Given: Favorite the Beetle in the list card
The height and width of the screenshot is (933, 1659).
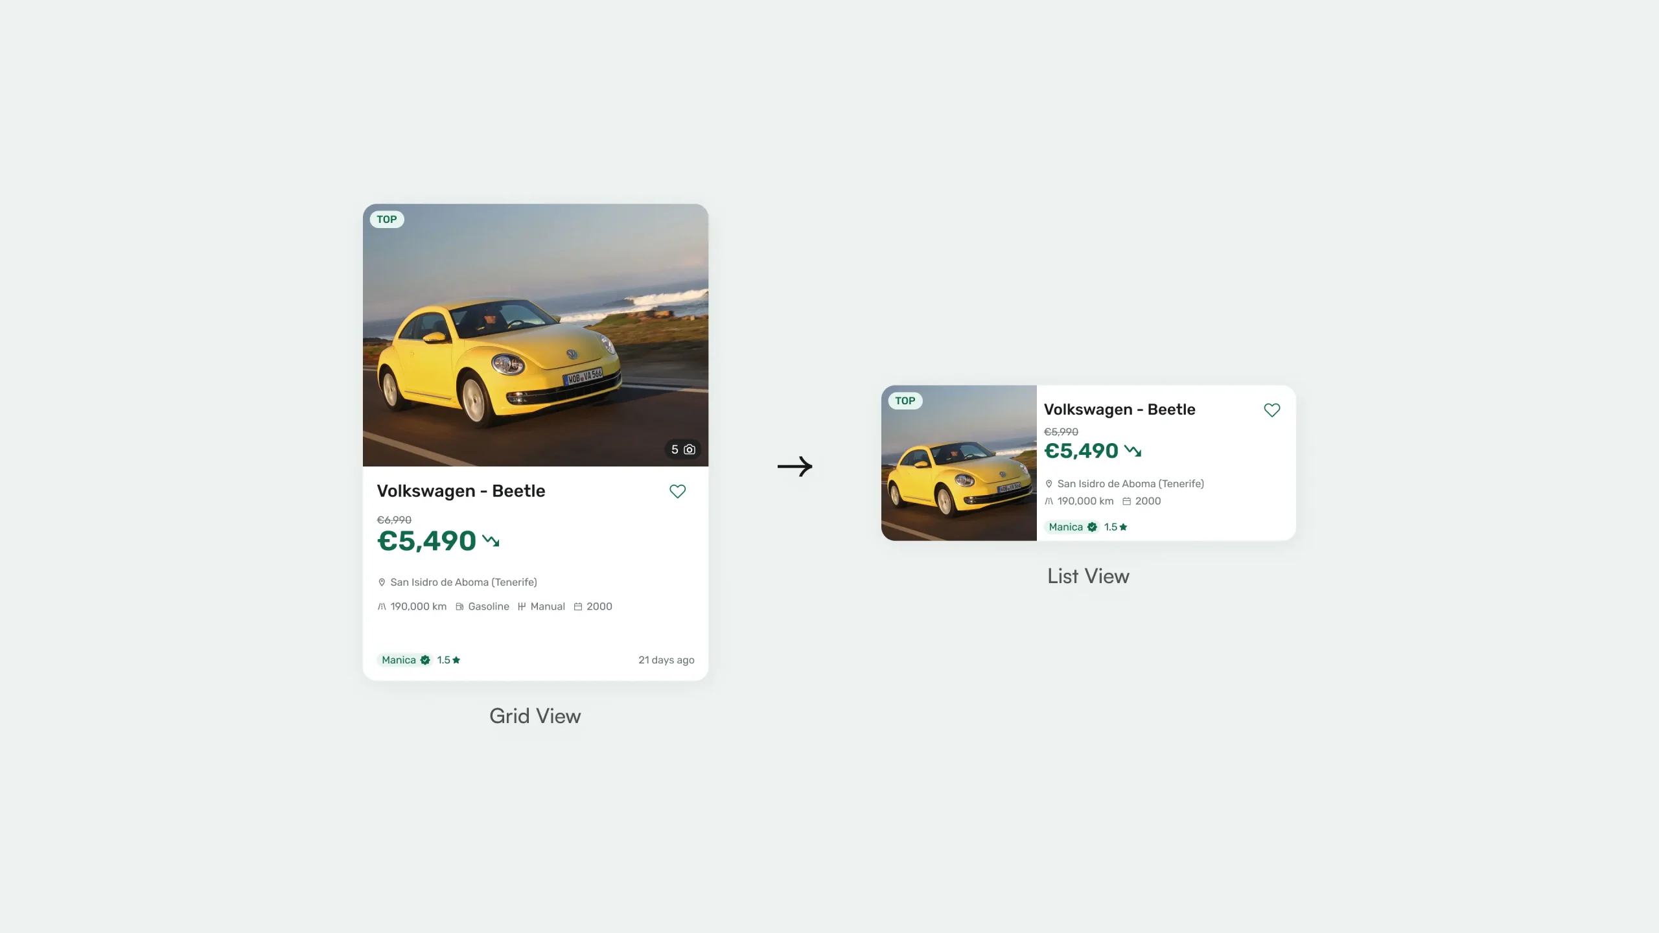Looking at the screenshot, I should (x=1272, y=410).
